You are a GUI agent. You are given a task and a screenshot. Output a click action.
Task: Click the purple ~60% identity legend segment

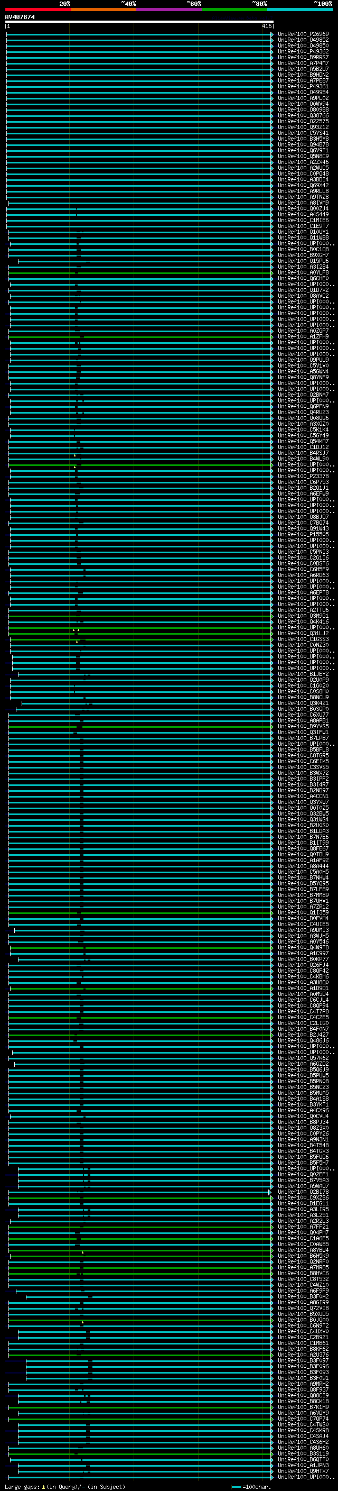coord(168,10)
